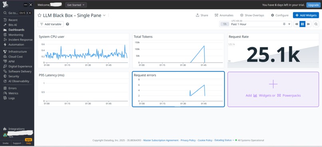Click the Add Variable button
This screenshot has height=147, width=322.
pyautogui.click(x=50, y=24)
